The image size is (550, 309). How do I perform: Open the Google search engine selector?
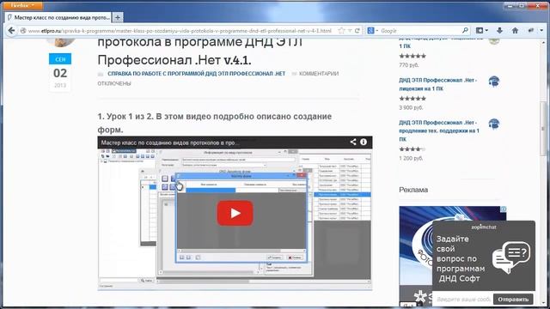pos(372,31)
